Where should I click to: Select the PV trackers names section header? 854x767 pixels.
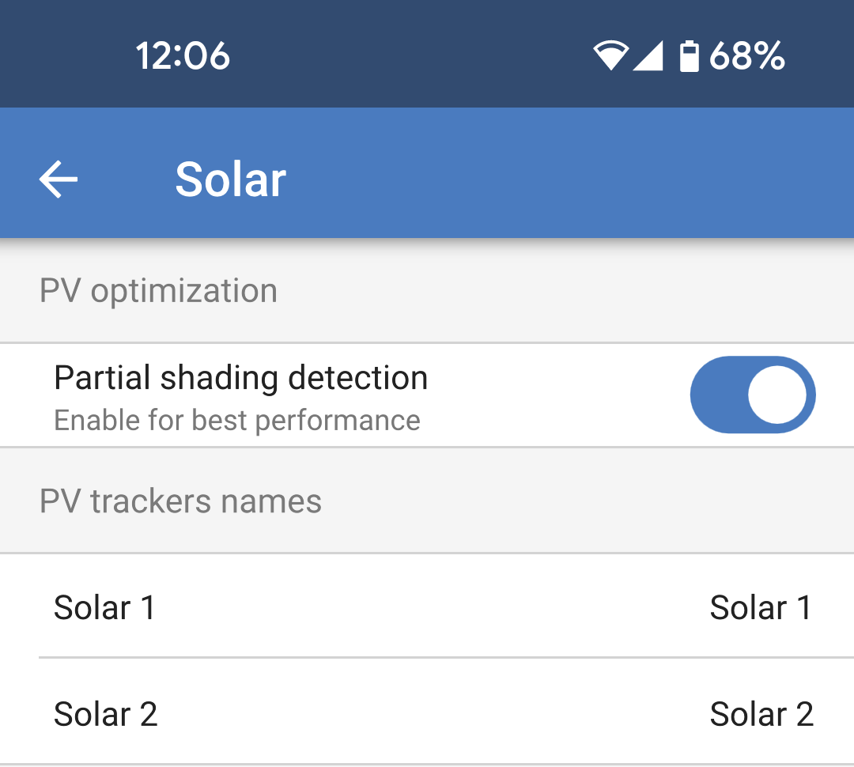[x=180, y=501]
